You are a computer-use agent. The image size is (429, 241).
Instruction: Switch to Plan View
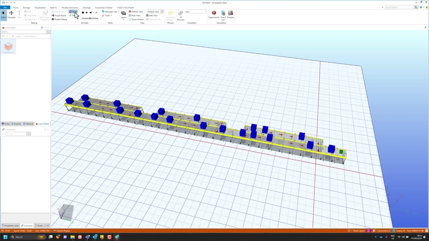(134, 15)
